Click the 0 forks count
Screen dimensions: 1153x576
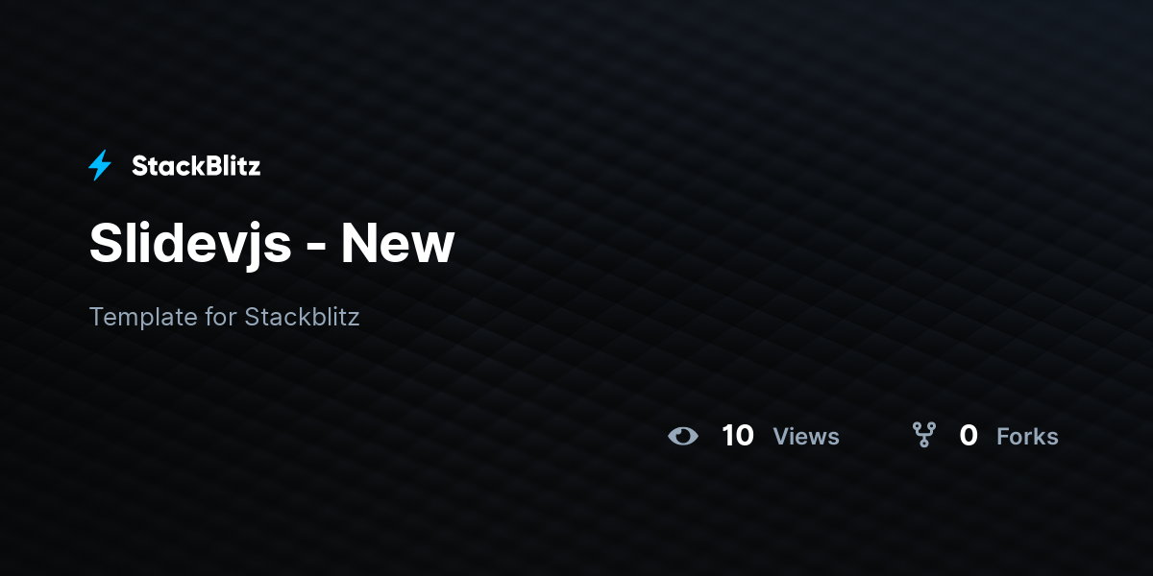click(969, 436)
